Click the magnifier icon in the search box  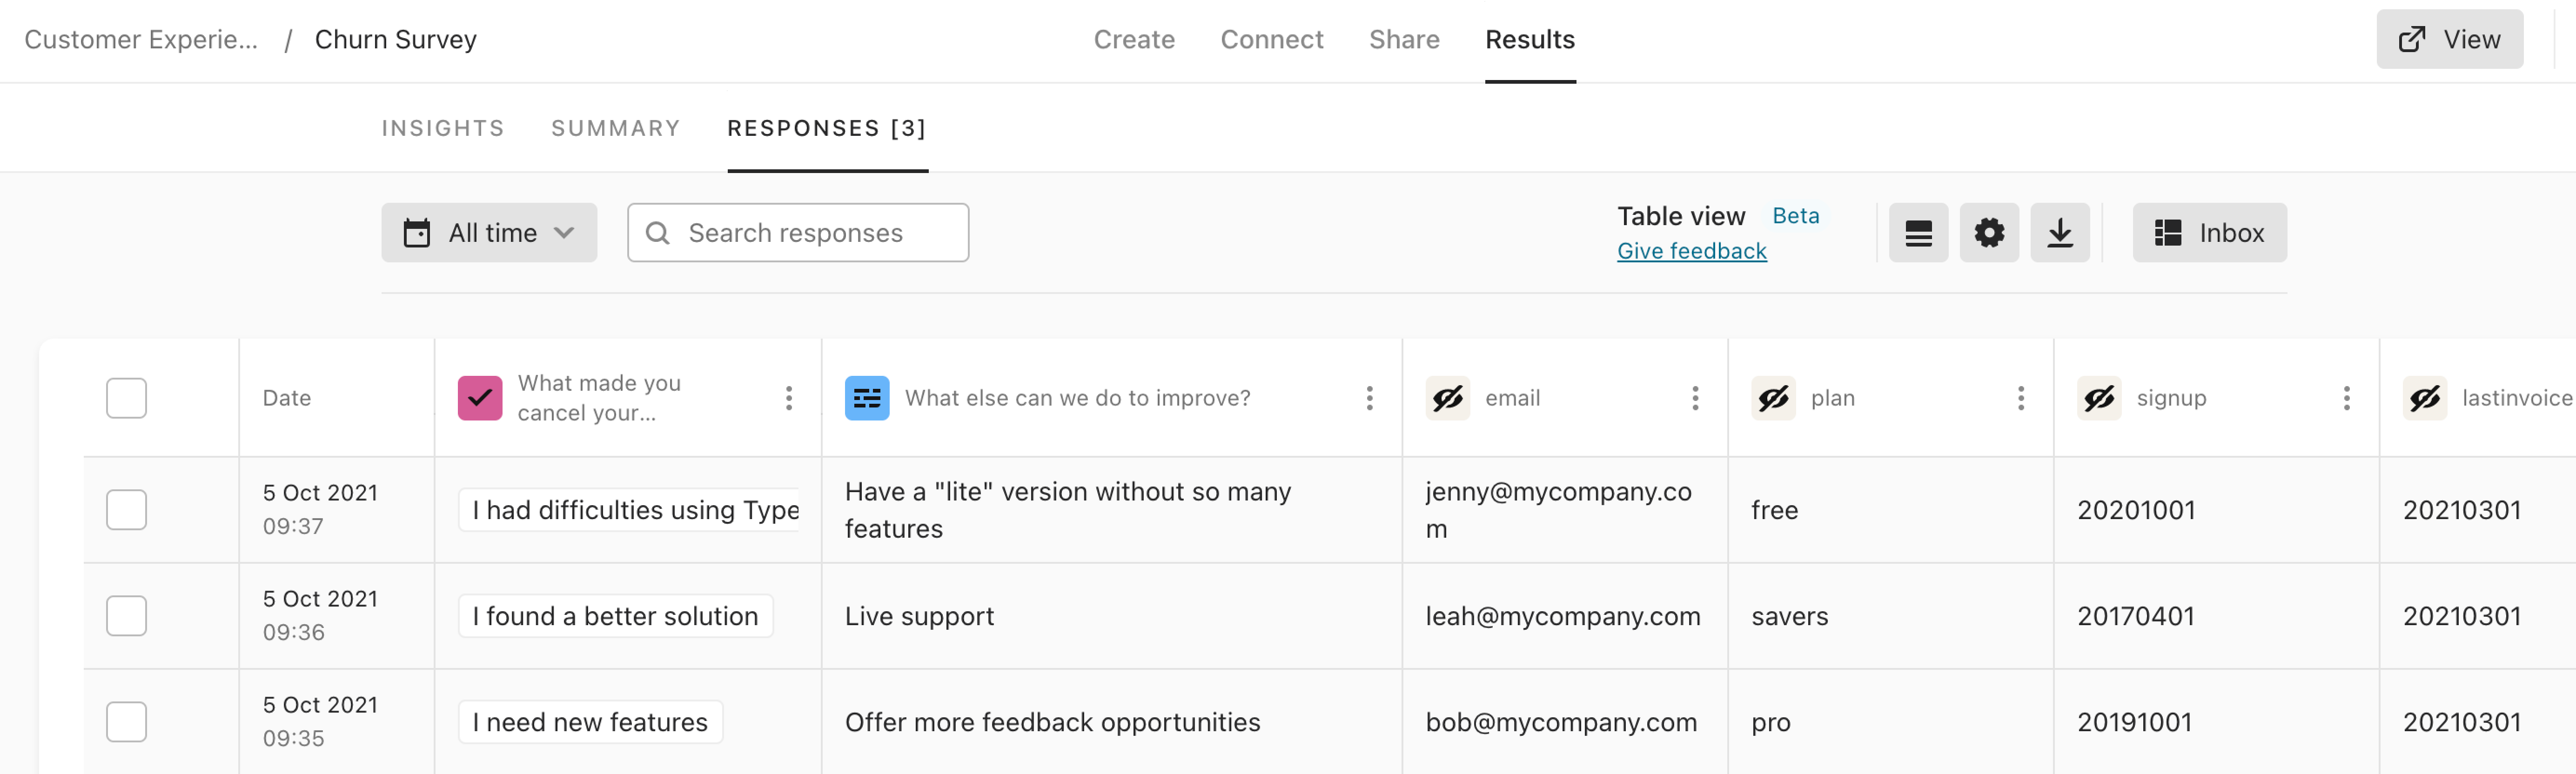coord(657,233)
